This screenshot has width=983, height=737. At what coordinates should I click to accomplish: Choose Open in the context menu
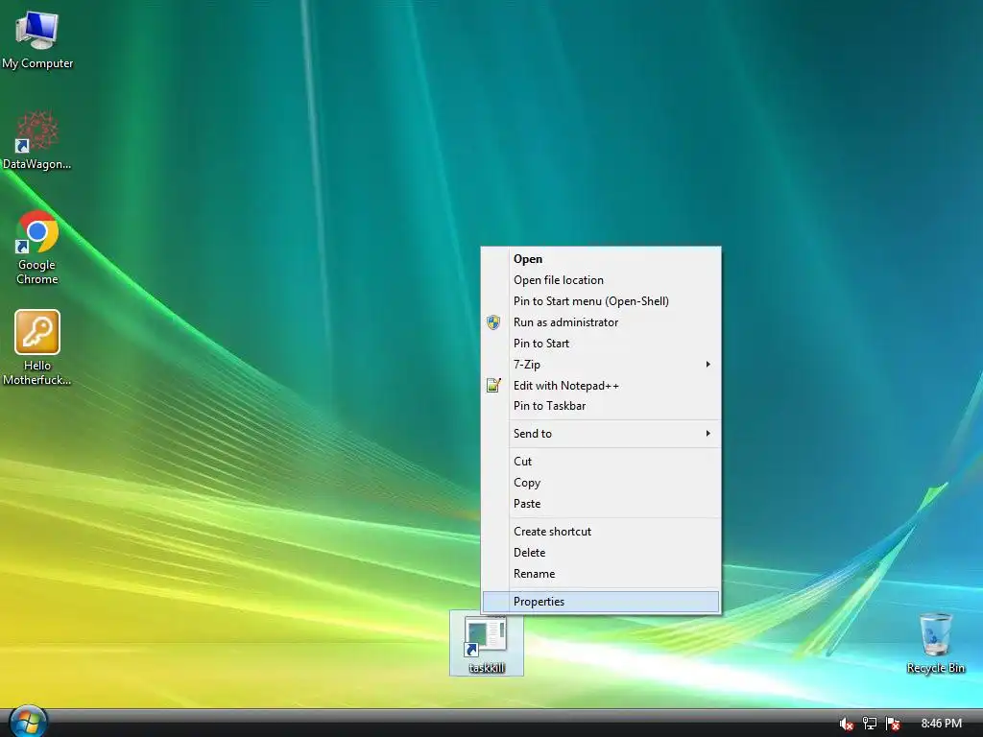[601, 259]
